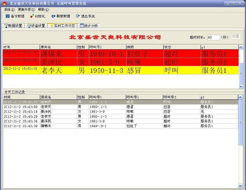Click the 疾病 column header
This screenshot has width=246, height=190.
pos(145,47)
